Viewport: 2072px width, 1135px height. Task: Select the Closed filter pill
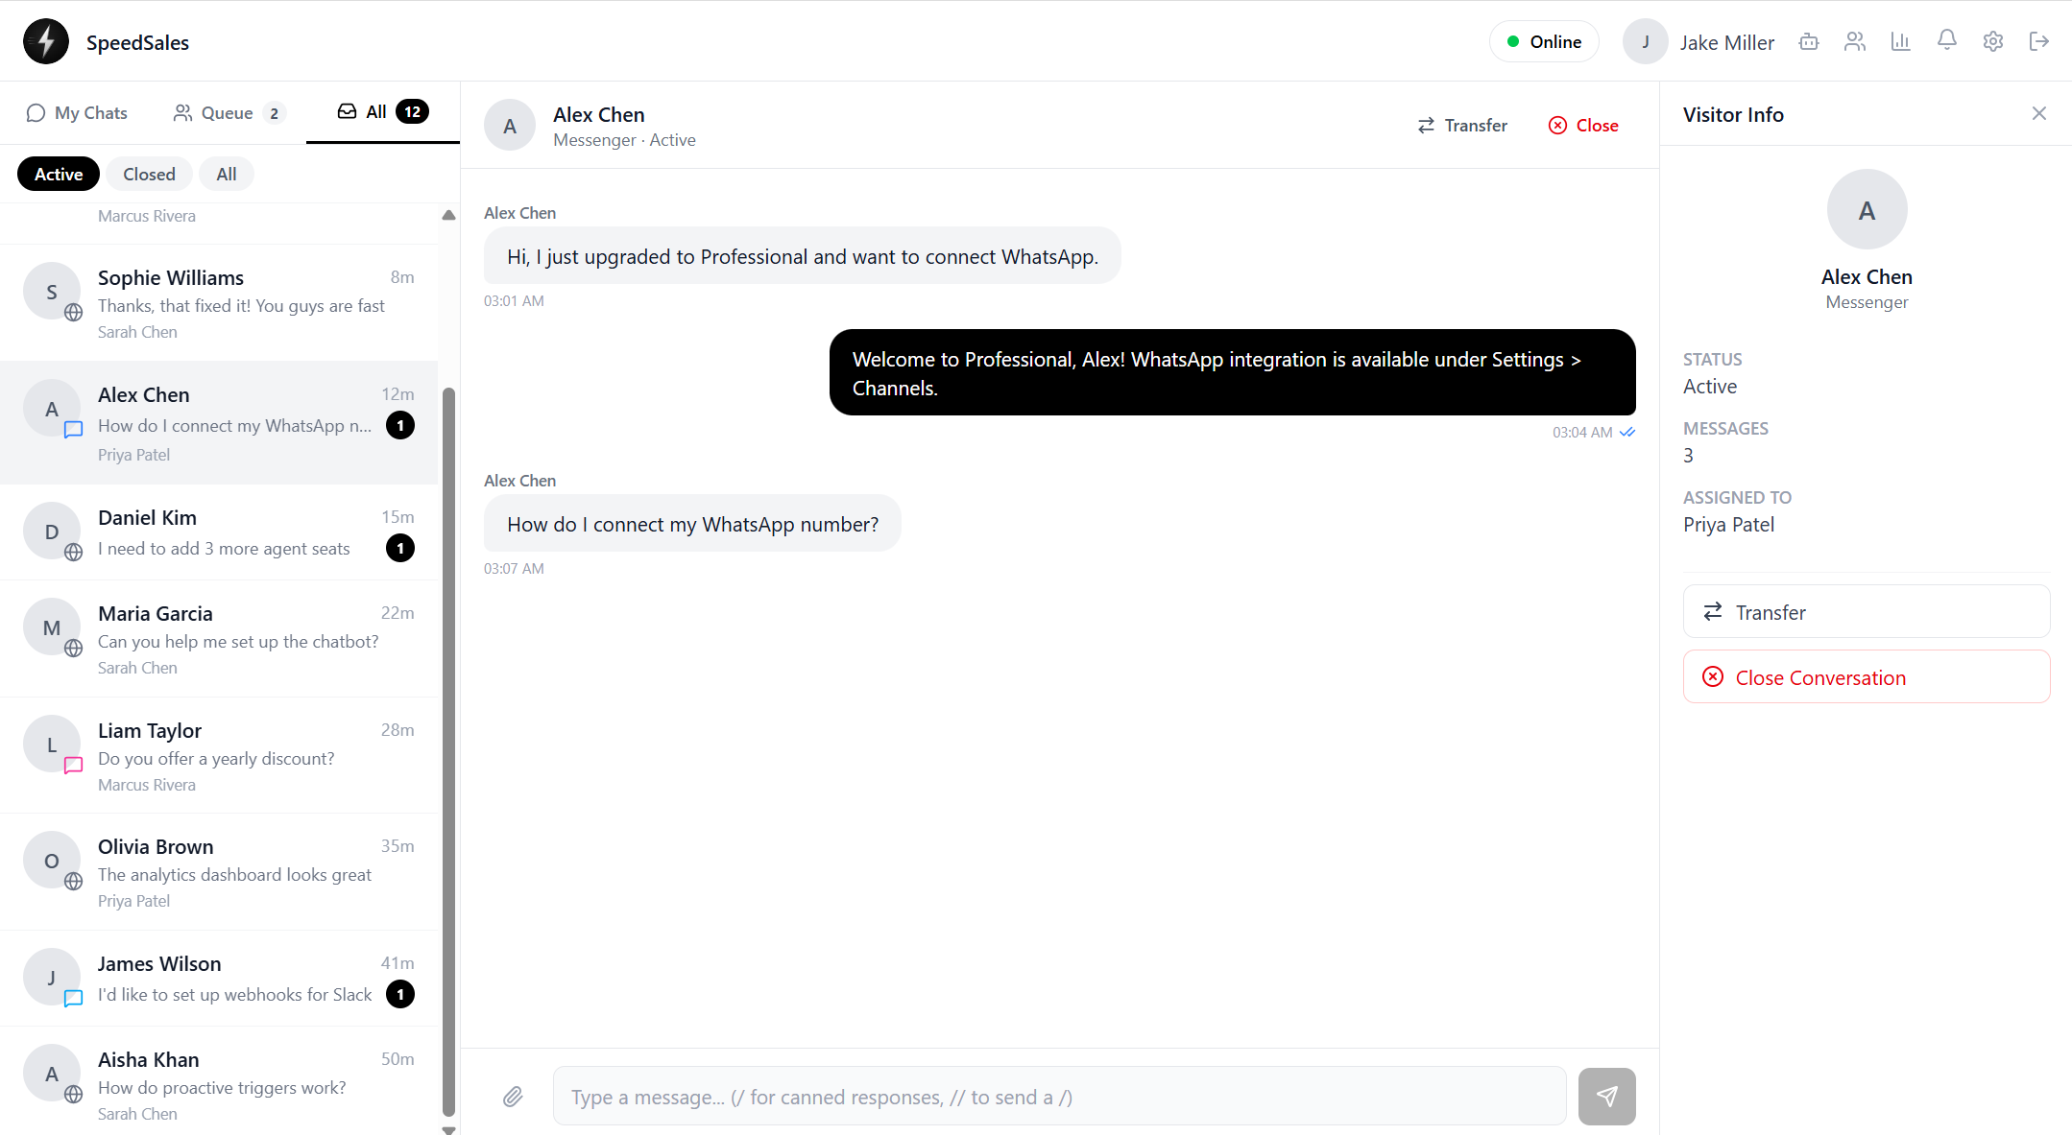tap(149, 174)
